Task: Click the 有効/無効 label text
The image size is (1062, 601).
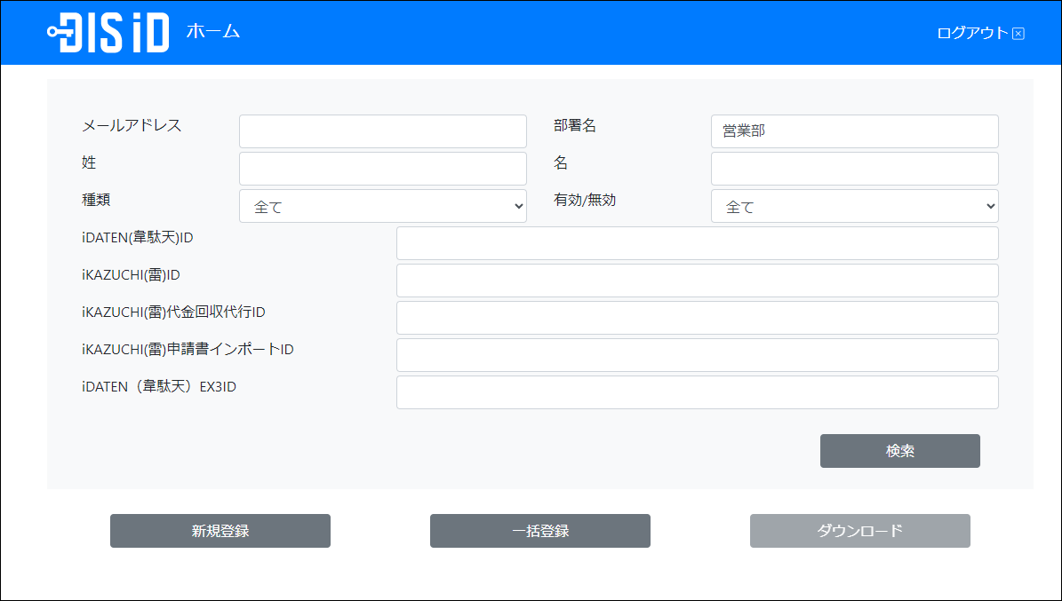Action: click(585, 201)
